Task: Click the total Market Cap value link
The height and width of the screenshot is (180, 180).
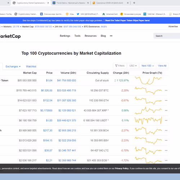Action: [x=43, y=27]
